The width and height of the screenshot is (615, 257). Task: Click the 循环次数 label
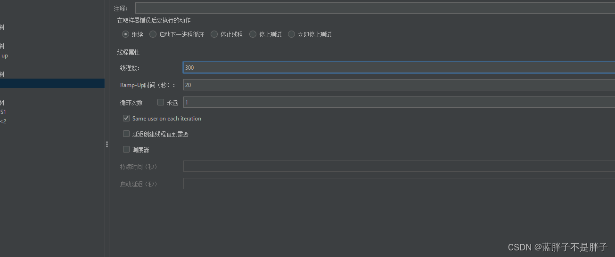click(131, 103)
